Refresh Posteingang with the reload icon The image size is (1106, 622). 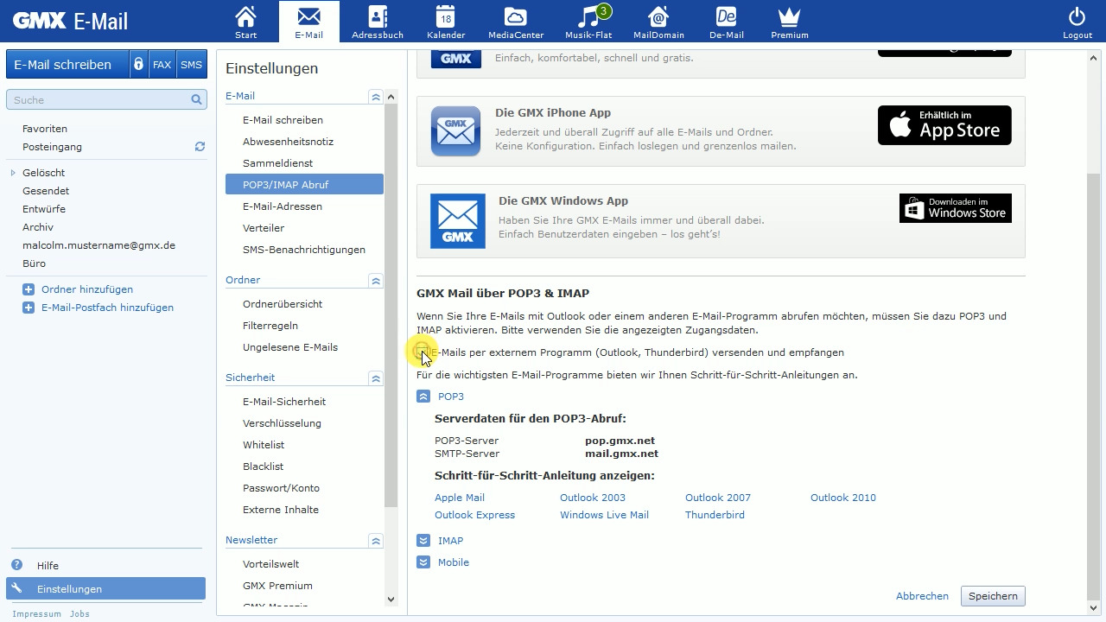coord(200,147)
